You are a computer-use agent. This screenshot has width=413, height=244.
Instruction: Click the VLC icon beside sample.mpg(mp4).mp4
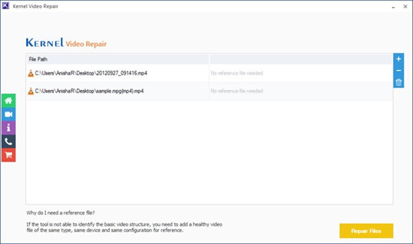[x=31, y=91]
